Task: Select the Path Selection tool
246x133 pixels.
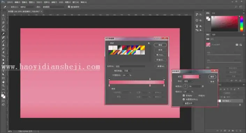Action: coord(3,74)
